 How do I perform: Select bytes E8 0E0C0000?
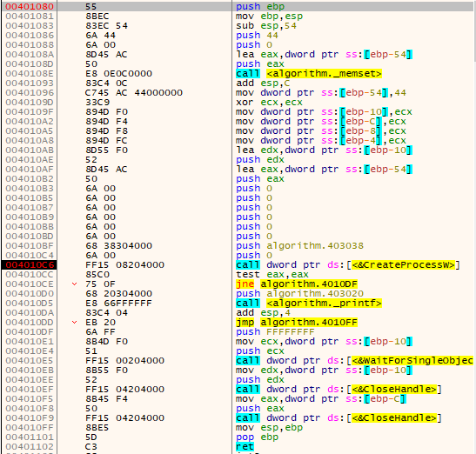point(118,73)
